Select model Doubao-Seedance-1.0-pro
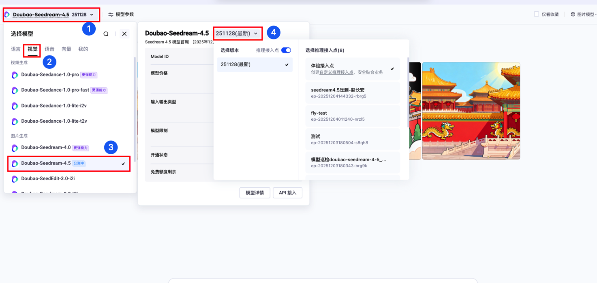The height and width of the screenshot is (283, 597). (x=70, y=75)
